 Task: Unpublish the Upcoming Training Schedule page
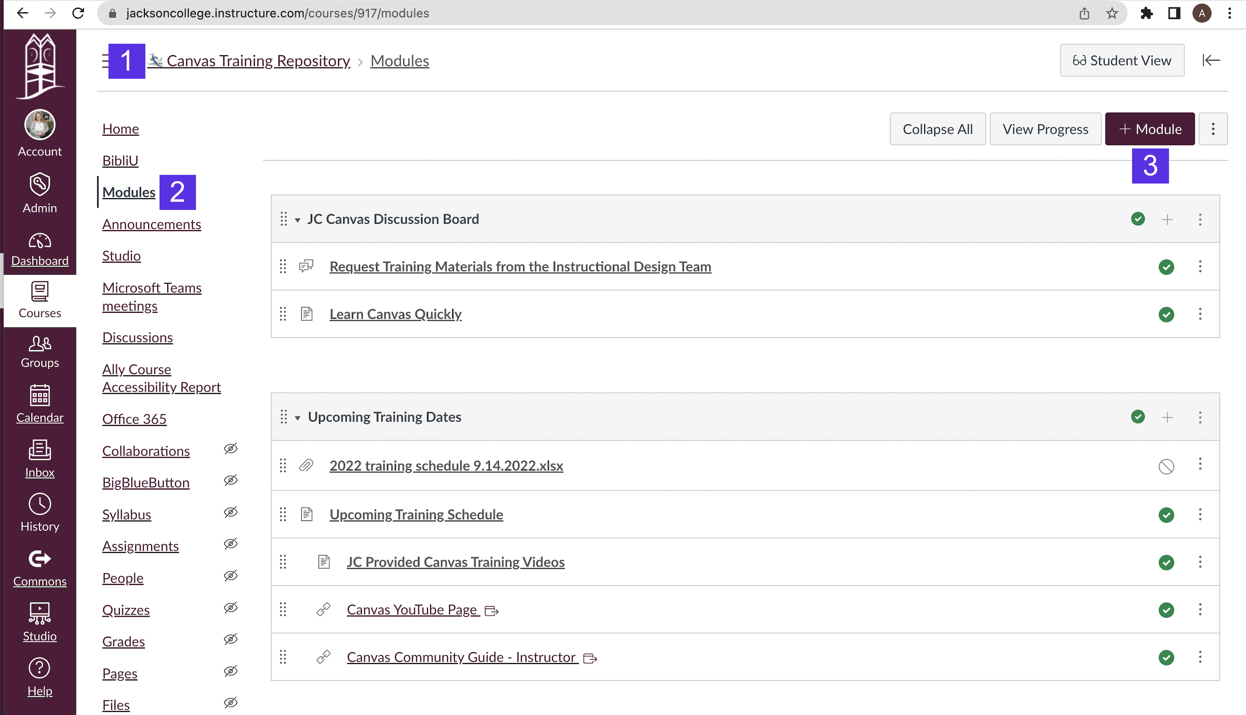(x=1166, y=515)
